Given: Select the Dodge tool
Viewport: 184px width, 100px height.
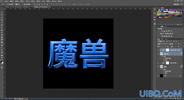Looking at the screenshot, I should coord(2,42).
